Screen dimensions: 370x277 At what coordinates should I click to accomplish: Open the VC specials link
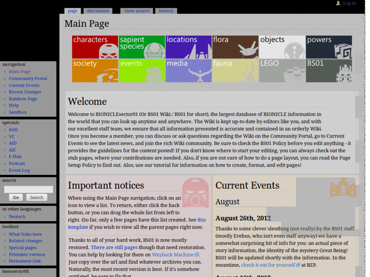point(12,137)
